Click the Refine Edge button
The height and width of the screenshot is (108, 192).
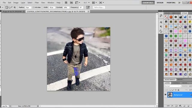tap(99, 7)
